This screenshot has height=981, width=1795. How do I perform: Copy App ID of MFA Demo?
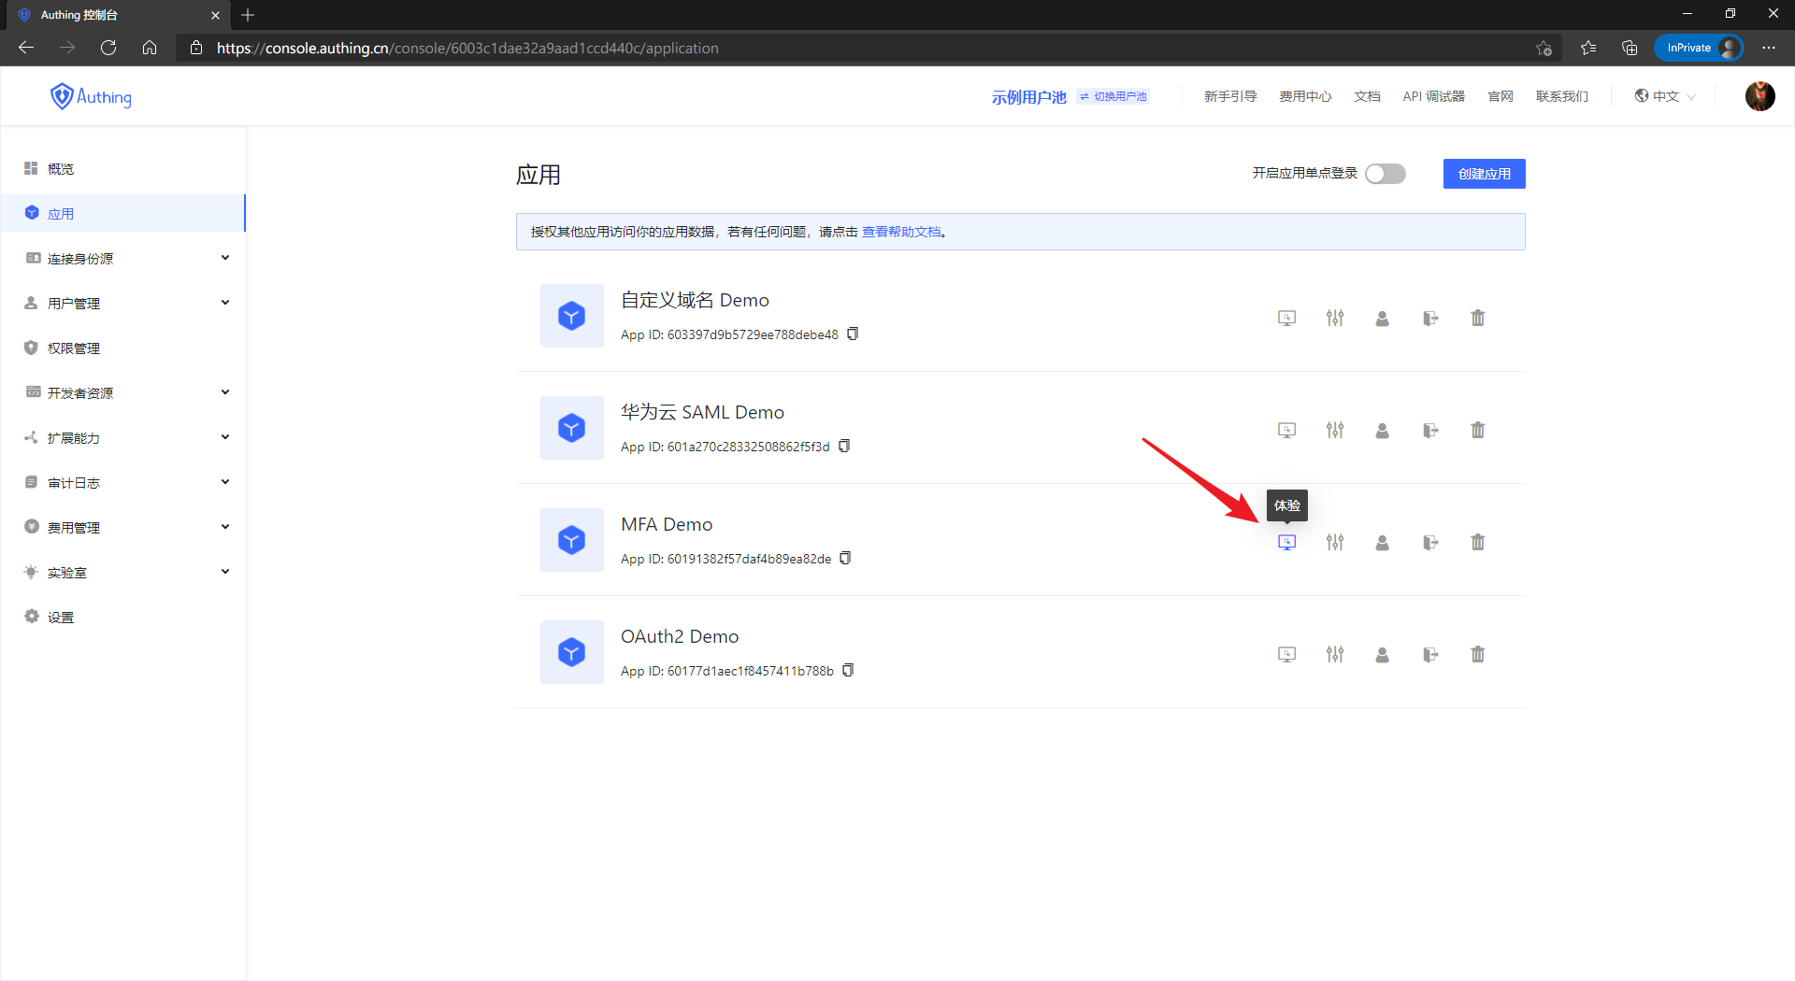coord(845,559)
